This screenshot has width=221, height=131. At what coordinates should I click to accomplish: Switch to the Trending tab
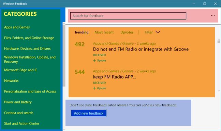pos(81,32)
